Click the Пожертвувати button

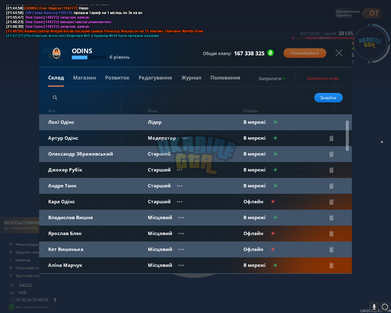click(x=305, y=53)
